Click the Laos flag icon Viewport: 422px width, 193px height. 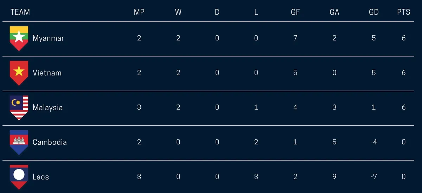pyautogui.click(x=19, y=177)
